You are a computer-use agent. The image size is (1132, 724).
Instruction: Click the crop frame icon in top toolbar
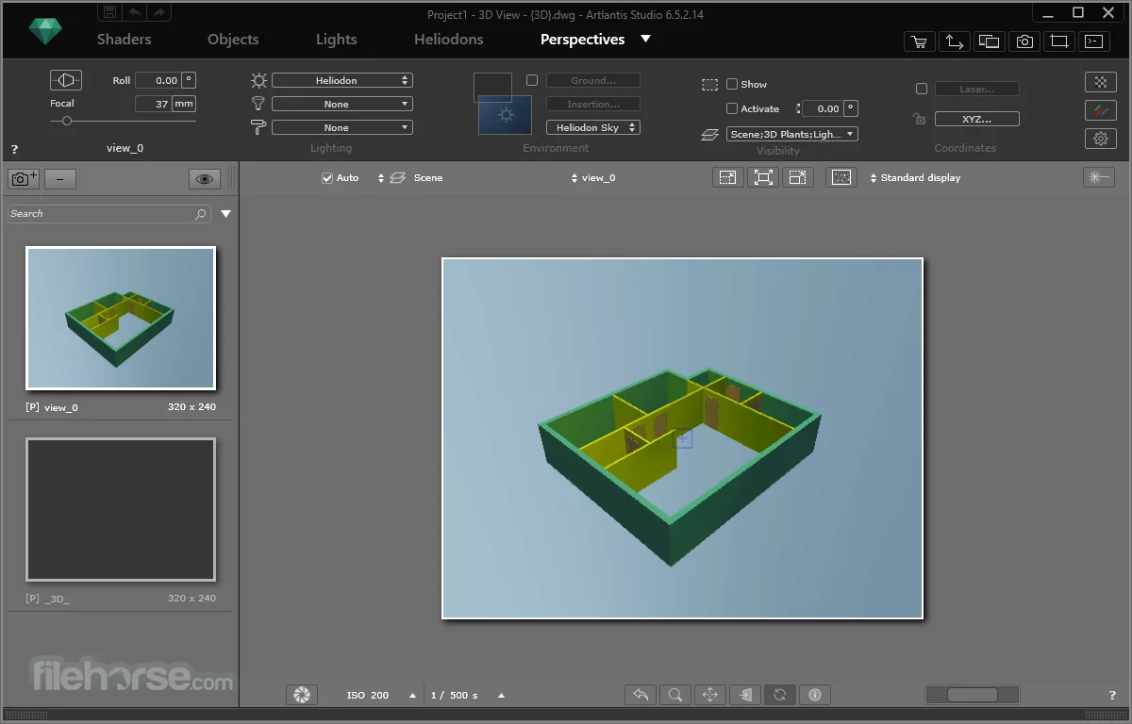[x=1059, y=41]
